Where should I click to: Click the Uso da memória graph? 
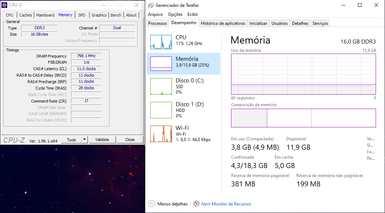[304, 74]
